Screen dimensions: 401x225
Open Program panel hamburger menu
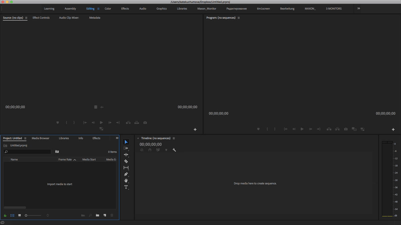pyautogui.click(x=239, y=18)
